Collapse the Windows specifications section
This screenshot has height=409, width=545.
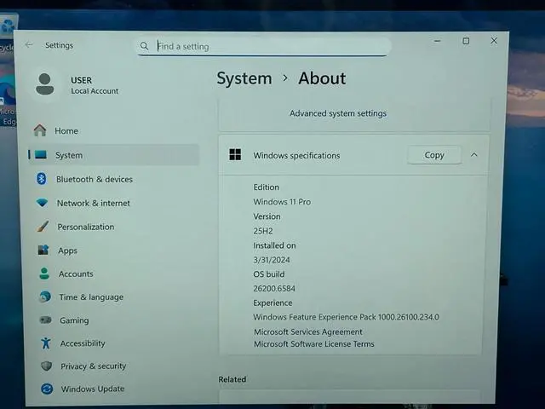point(474,155)
